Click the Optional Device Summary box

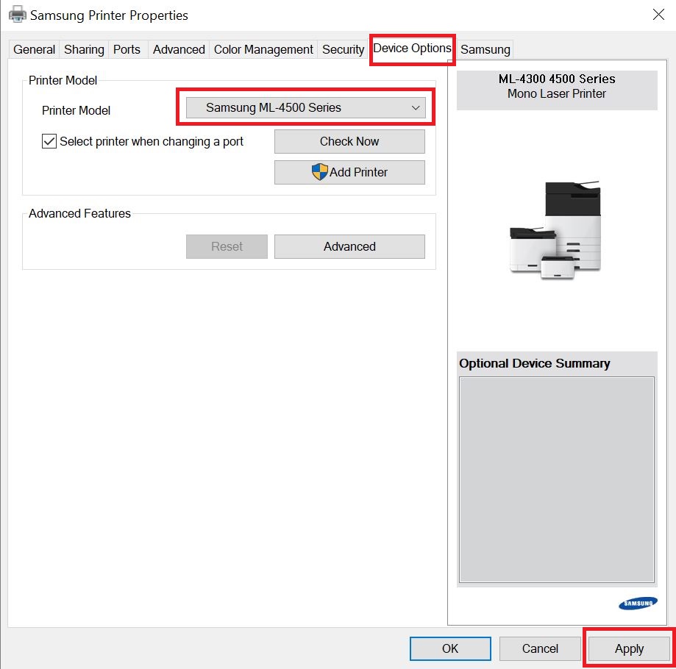click(557, 479)
